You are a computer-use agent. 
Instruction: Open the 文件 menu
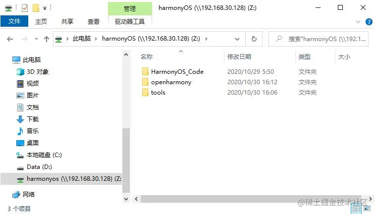(14, 21)
